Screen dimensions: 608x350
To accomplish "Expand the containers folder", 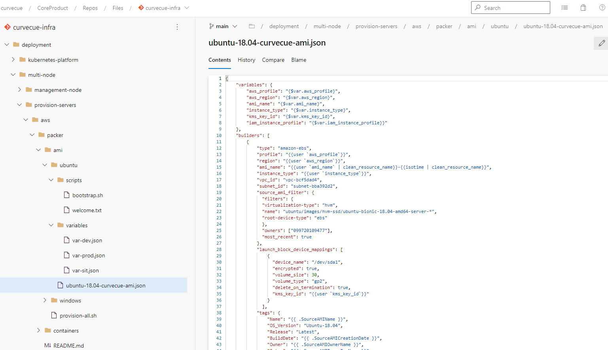I will click(38, 330).
